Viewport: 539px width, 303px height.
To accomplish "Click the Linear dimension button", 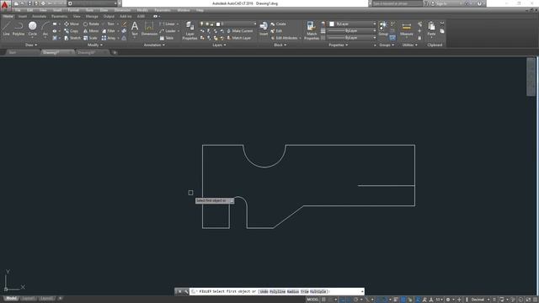I will pyautogui.click(x=168, y=24).
